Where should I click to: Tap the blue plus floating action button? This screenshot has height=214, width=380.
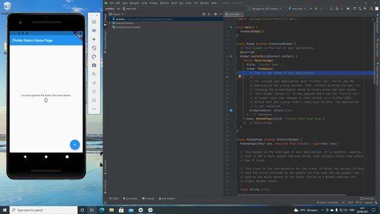point(75,144)
